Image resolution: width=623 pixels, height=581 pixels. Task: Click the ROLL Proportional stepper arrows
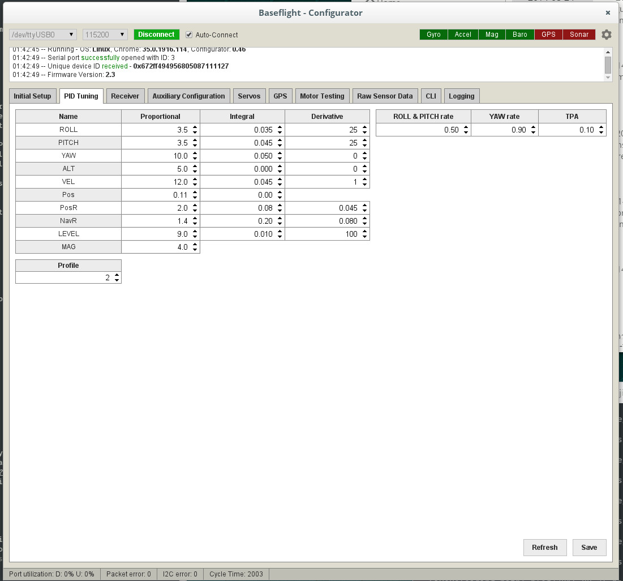195,130
